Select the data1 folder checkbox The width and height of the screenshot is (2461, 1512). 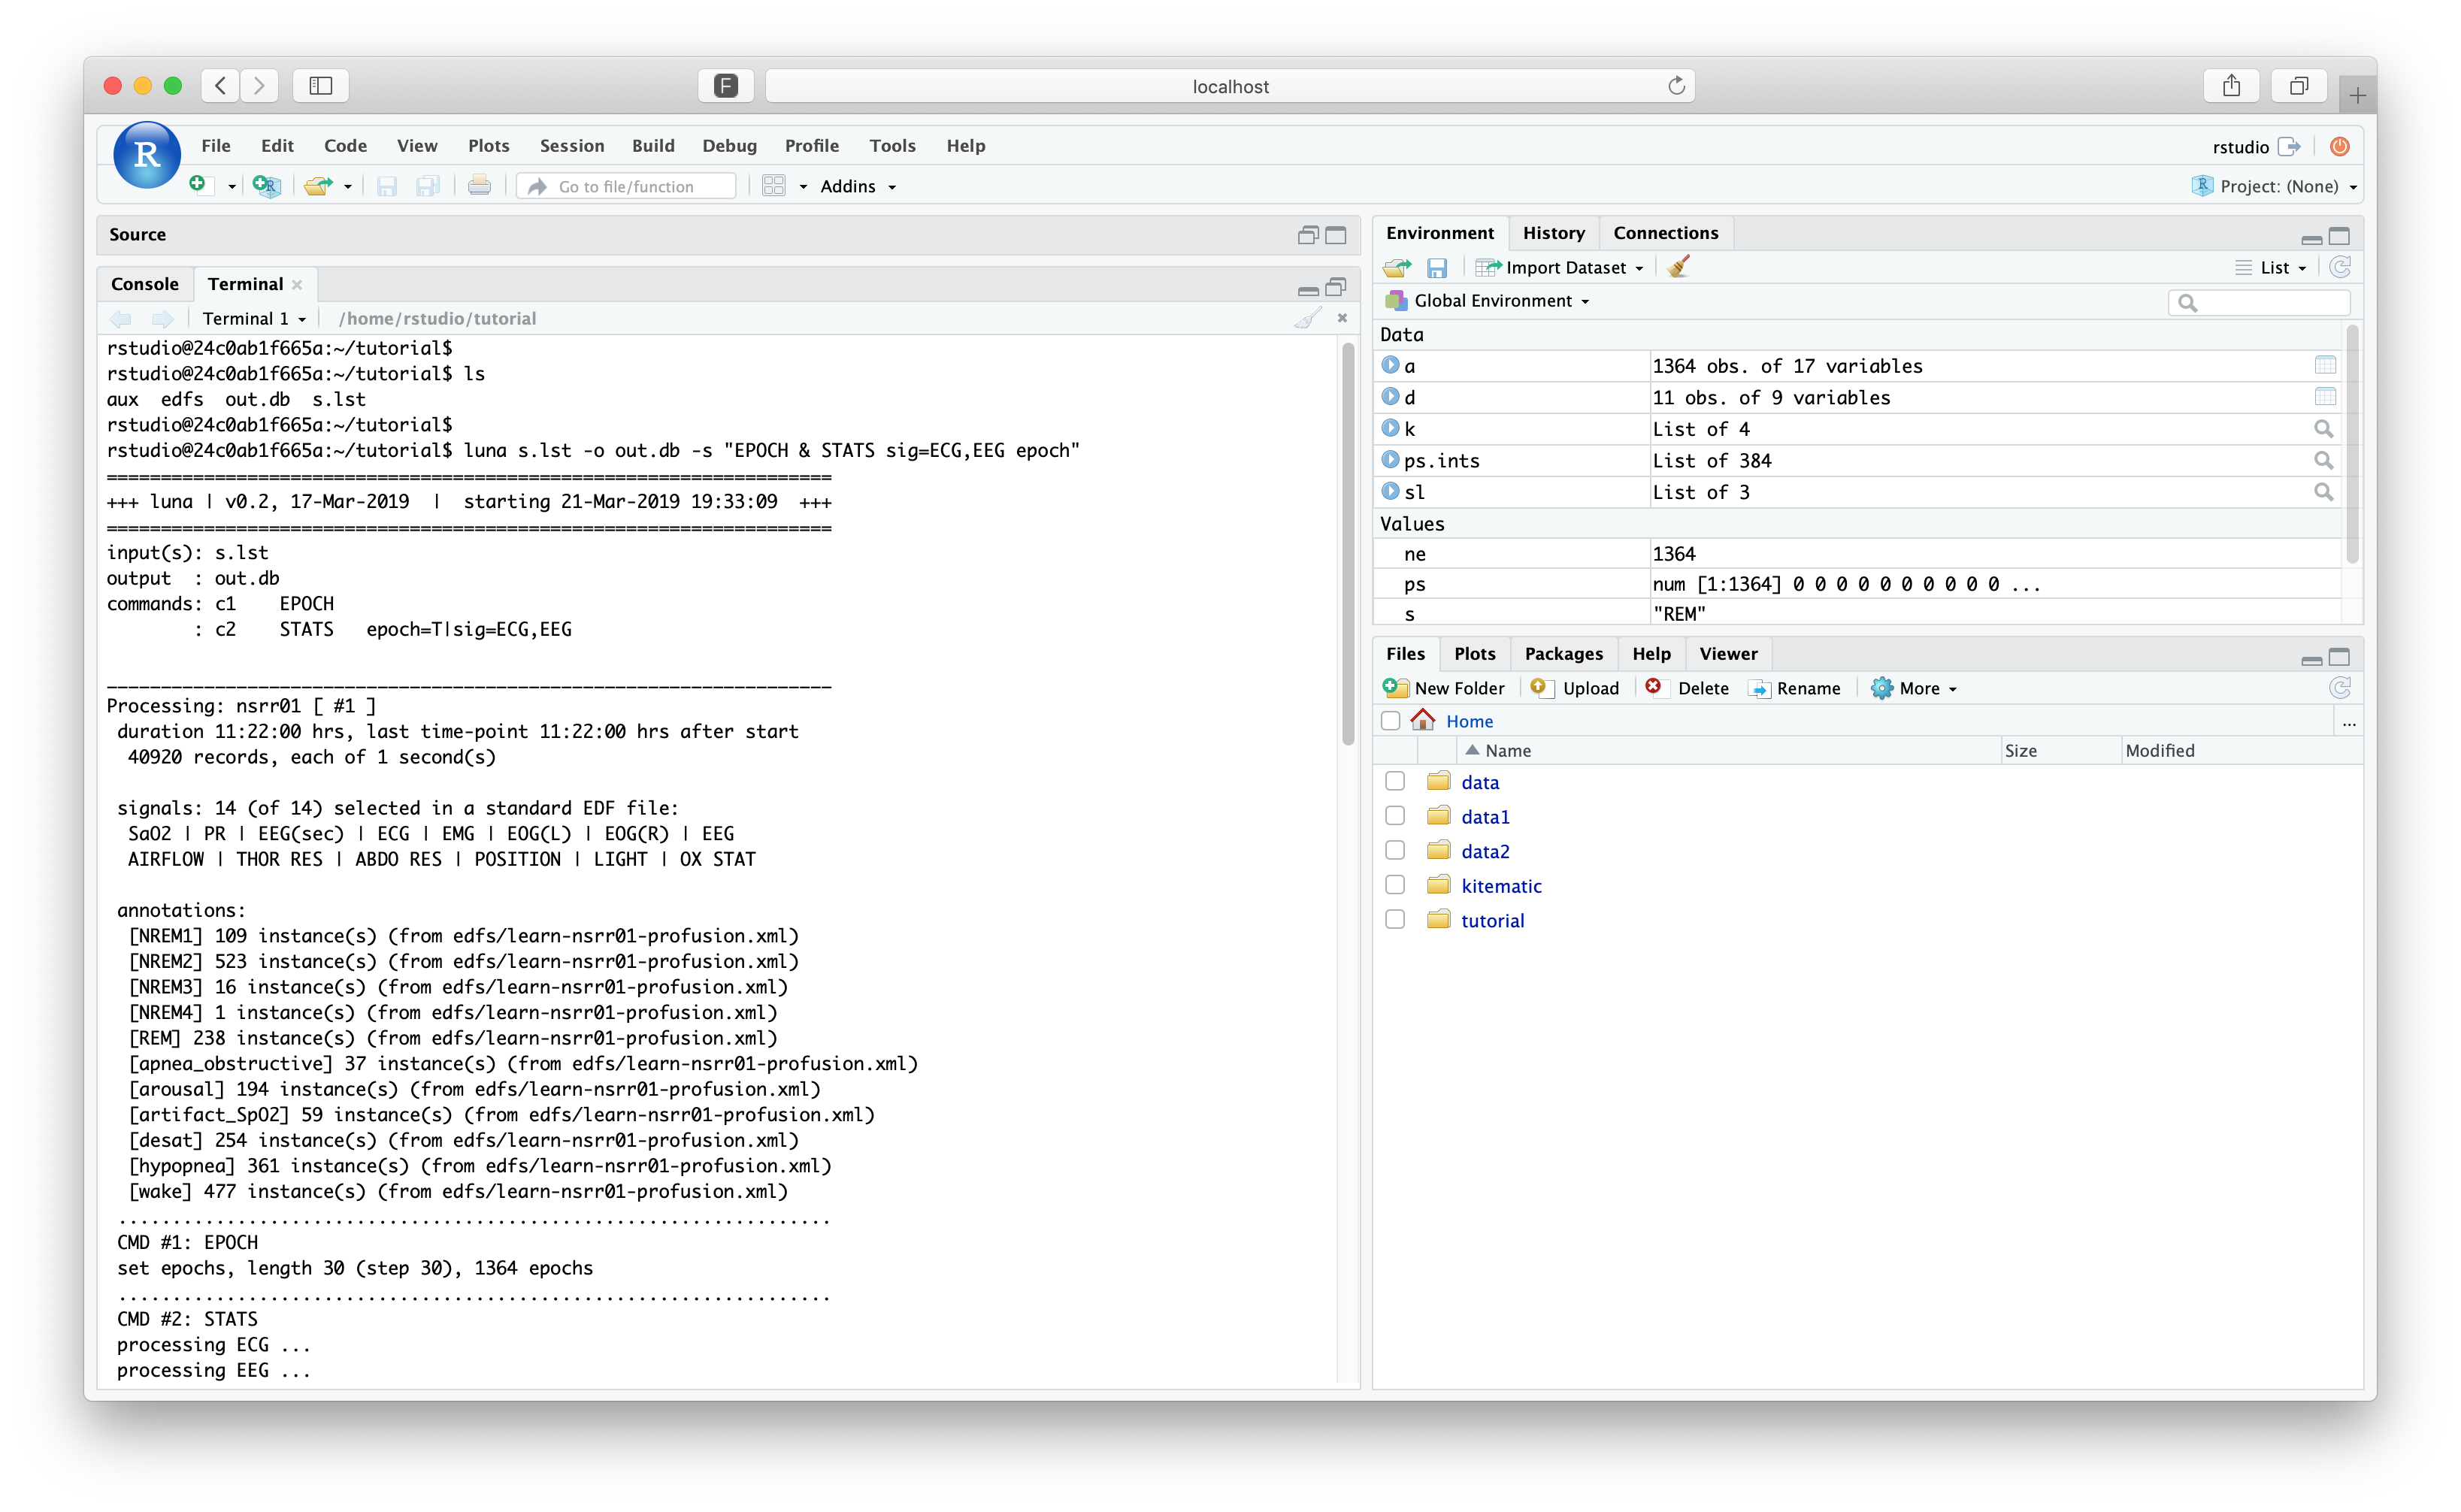1395,816
